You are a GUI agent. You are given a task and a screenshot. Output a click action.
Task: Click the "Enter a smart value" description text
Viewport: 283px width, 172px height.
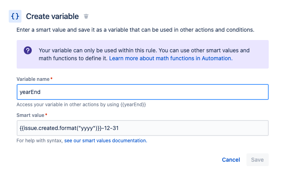pos(135,30)
